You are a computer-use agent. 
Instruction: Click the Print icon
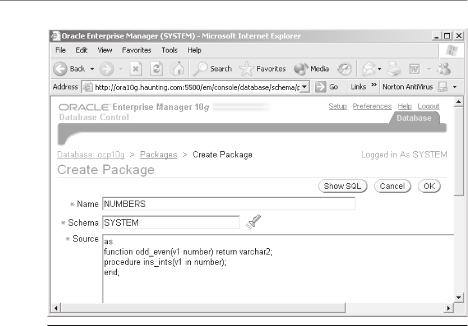click(x=394, y=69)
